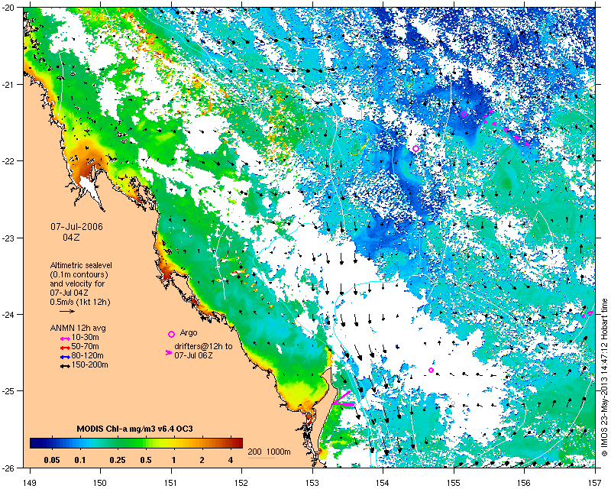This screenshot has width=611, height=489.
Task: Select the large Argo circle near latitude -22
Action: coord(415,148)
